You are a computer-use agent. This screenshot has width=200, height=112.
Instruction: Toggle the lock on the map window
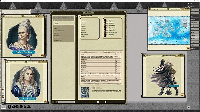click(184, 9)
